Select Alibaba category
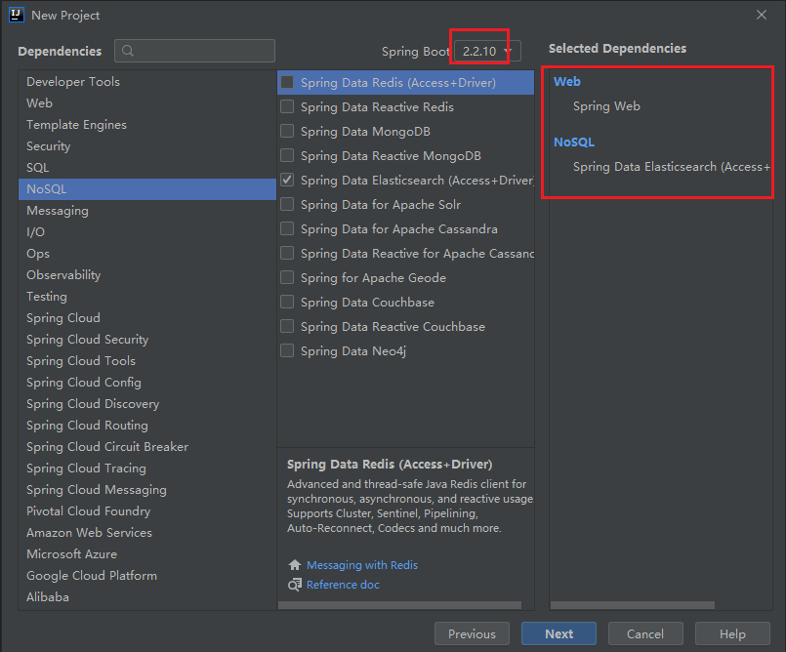Screen dimensions: 786x652 pyautogui.click(x=147, y=597)
